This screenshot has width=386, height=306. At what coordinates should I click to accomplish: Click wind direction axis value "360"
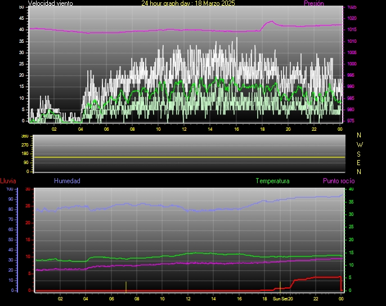point(25,136)
